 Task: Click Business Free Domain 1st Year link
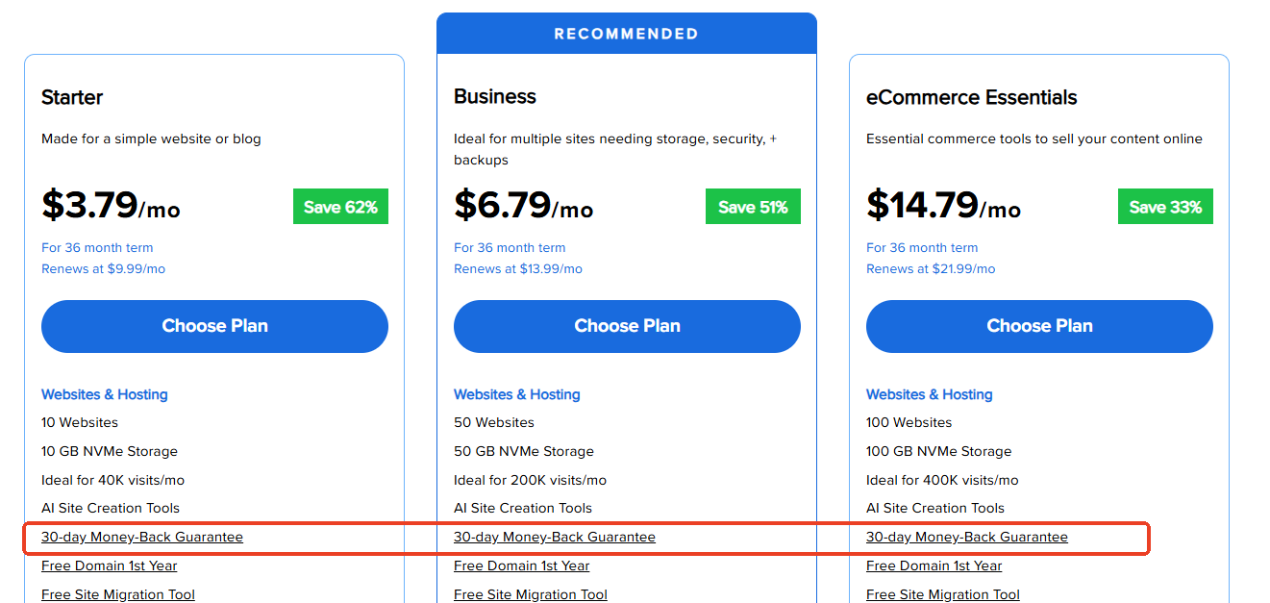pyautogui.click(x=522, y=565)
